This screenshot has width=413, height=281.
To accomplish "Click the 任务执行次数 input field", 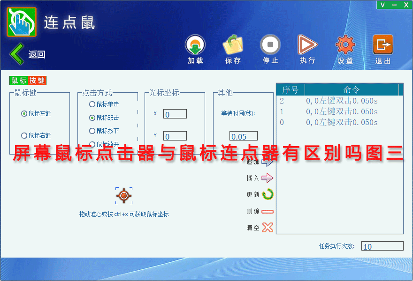I will coord(382,246).
